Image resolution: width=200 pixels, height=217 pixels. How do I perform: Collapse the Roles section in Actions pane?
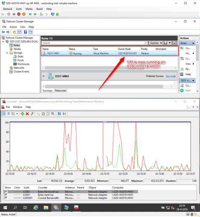pos(193,43)
